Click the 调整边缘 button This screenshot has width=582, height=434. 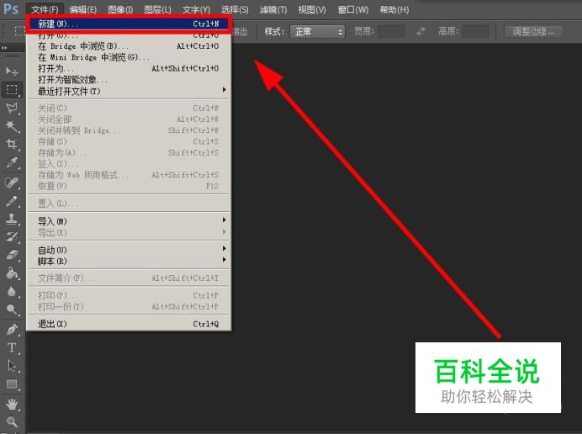coord(533,32)
